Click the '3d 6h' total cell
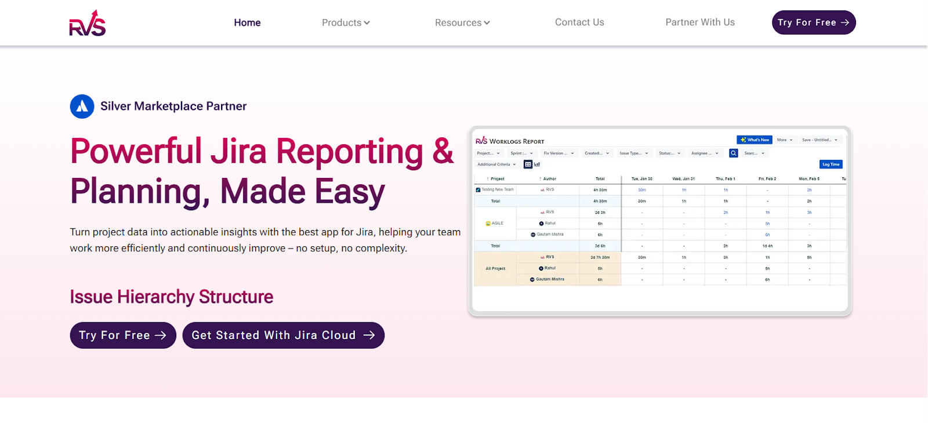928x423 pixels. [x=600, y=246]
